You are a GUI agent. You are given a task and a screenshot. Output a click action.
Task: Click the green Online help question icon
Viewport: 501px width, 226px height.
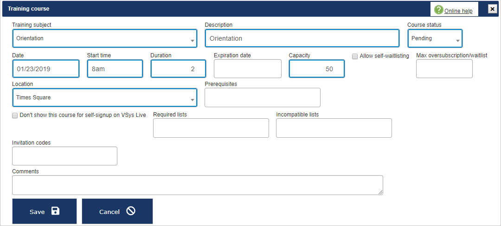[x=438, y=10]
